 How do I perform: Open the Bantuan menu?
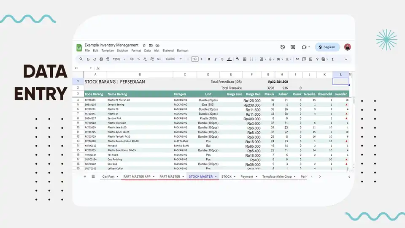click(x=183, y=51)
